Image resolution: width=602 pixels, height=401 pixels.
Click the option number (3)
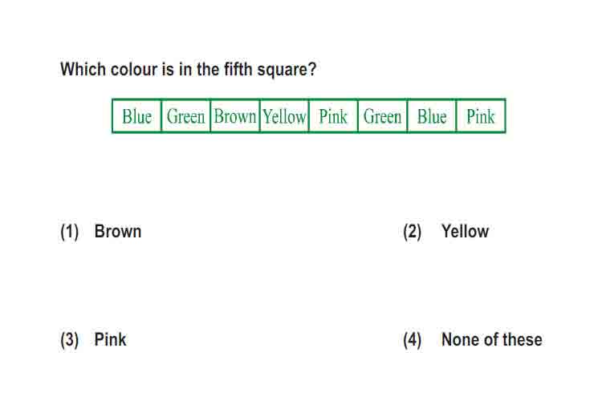(70, 340)
